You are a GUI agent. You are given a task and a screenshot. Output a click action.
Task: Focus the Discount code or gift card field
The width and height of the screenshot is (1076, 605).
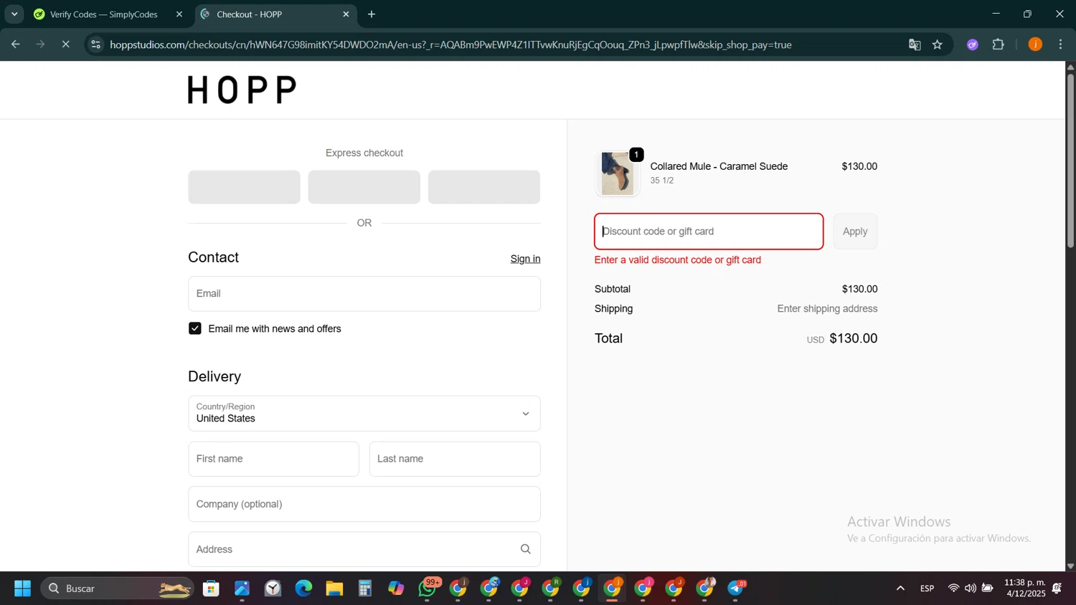tap(709, 232)
